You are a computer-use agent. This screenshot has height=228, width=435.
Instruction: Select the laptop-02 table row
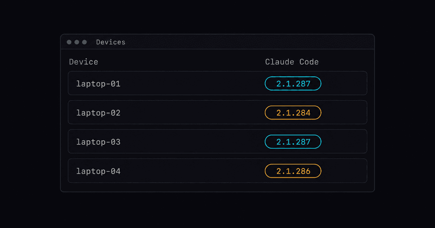coord(217,113)
